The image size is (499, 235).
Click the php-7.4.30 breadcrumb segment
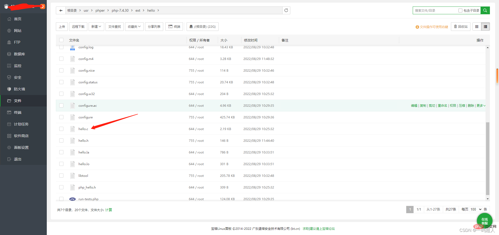pos(120,10)
